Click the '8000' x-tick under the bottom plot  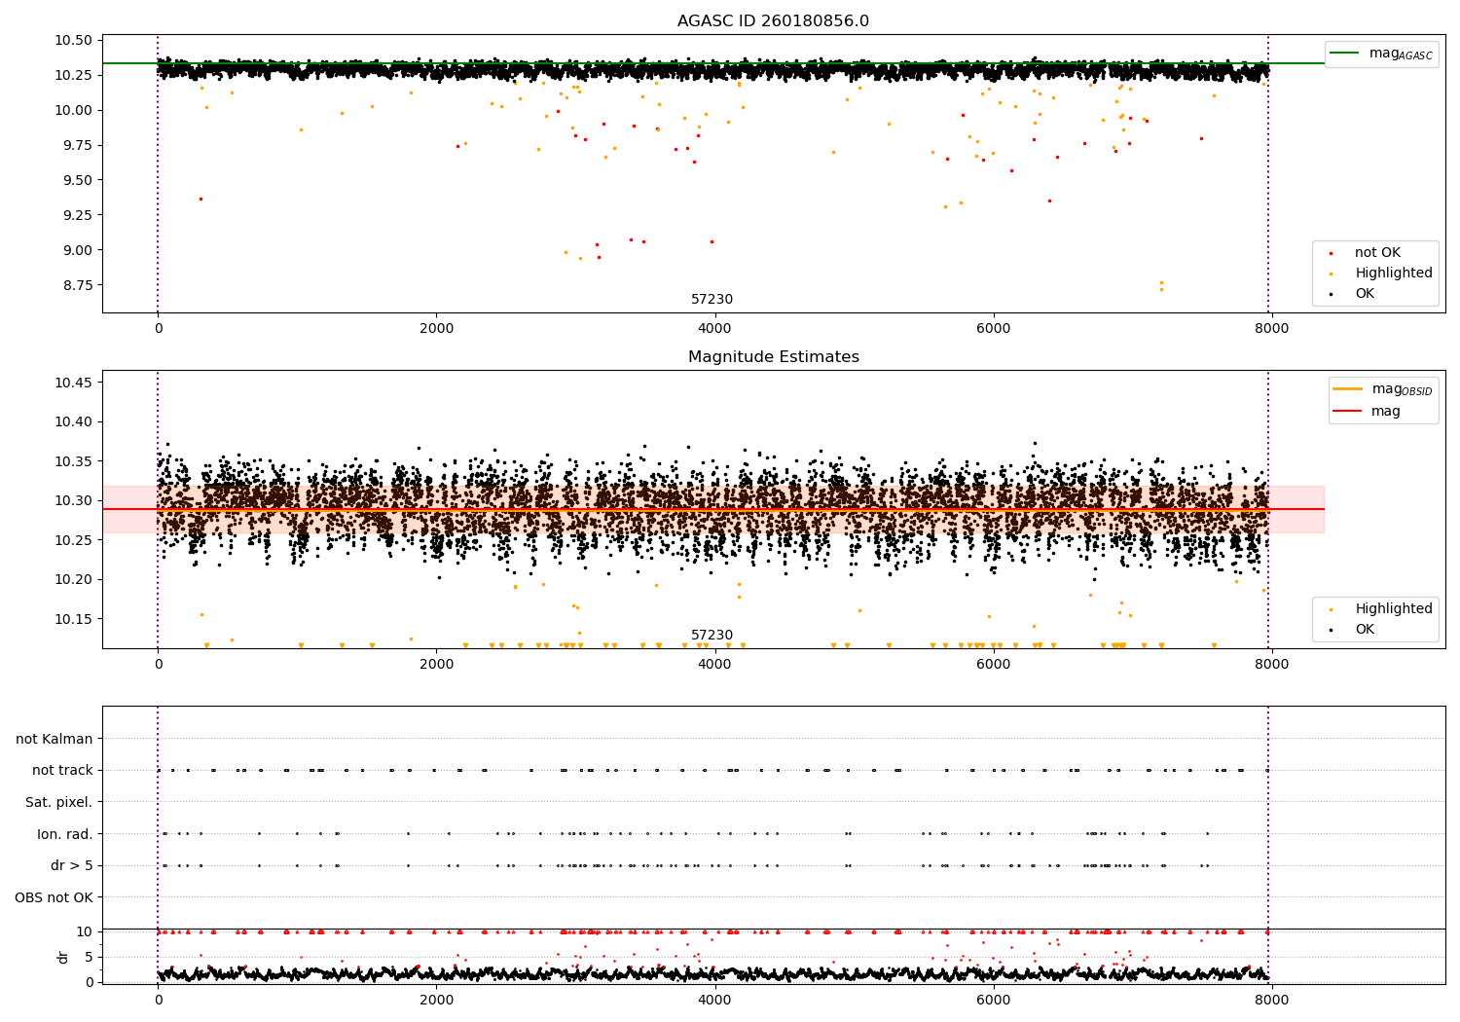1271,1000
